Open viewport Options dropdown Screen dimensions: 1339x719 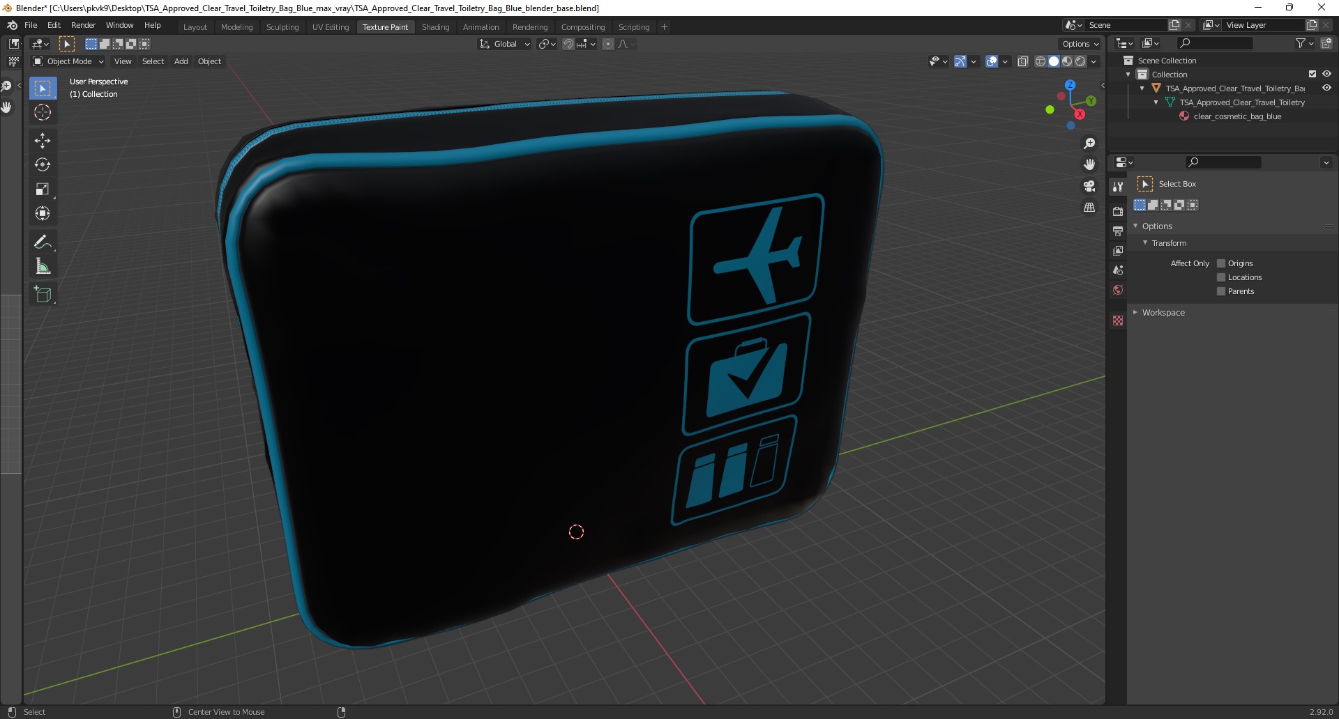(1080, 44)
